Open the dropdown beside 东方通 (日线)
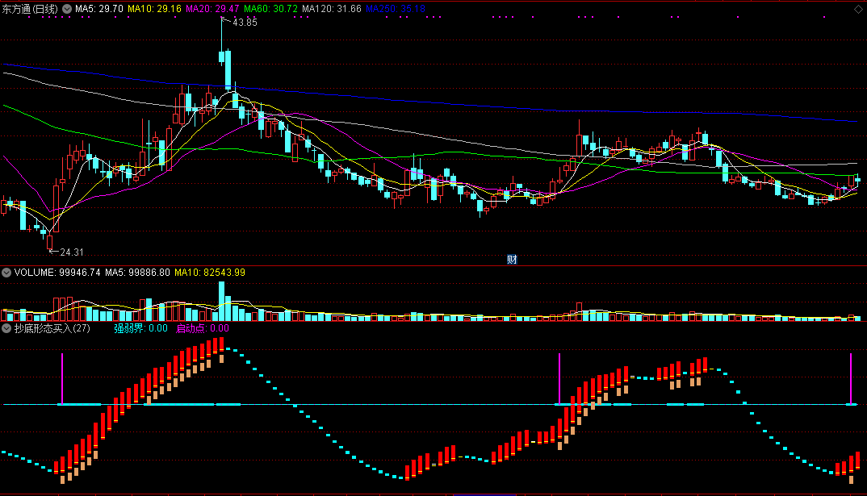The width and height of the screenshot is (867, 496). [x=67, y=9]
